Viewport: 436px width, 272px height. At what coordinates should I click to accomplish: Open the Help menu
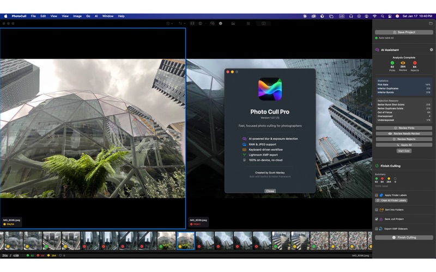pos(121,16)
